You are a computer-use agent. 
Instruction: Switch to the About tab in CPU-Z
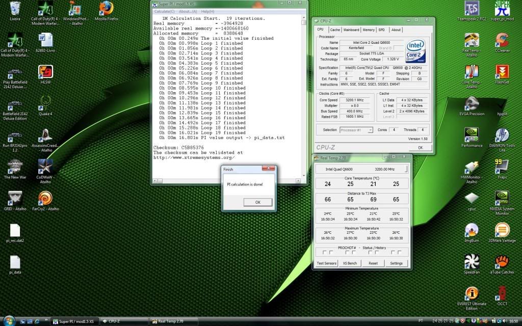click(x=396, y=30)
